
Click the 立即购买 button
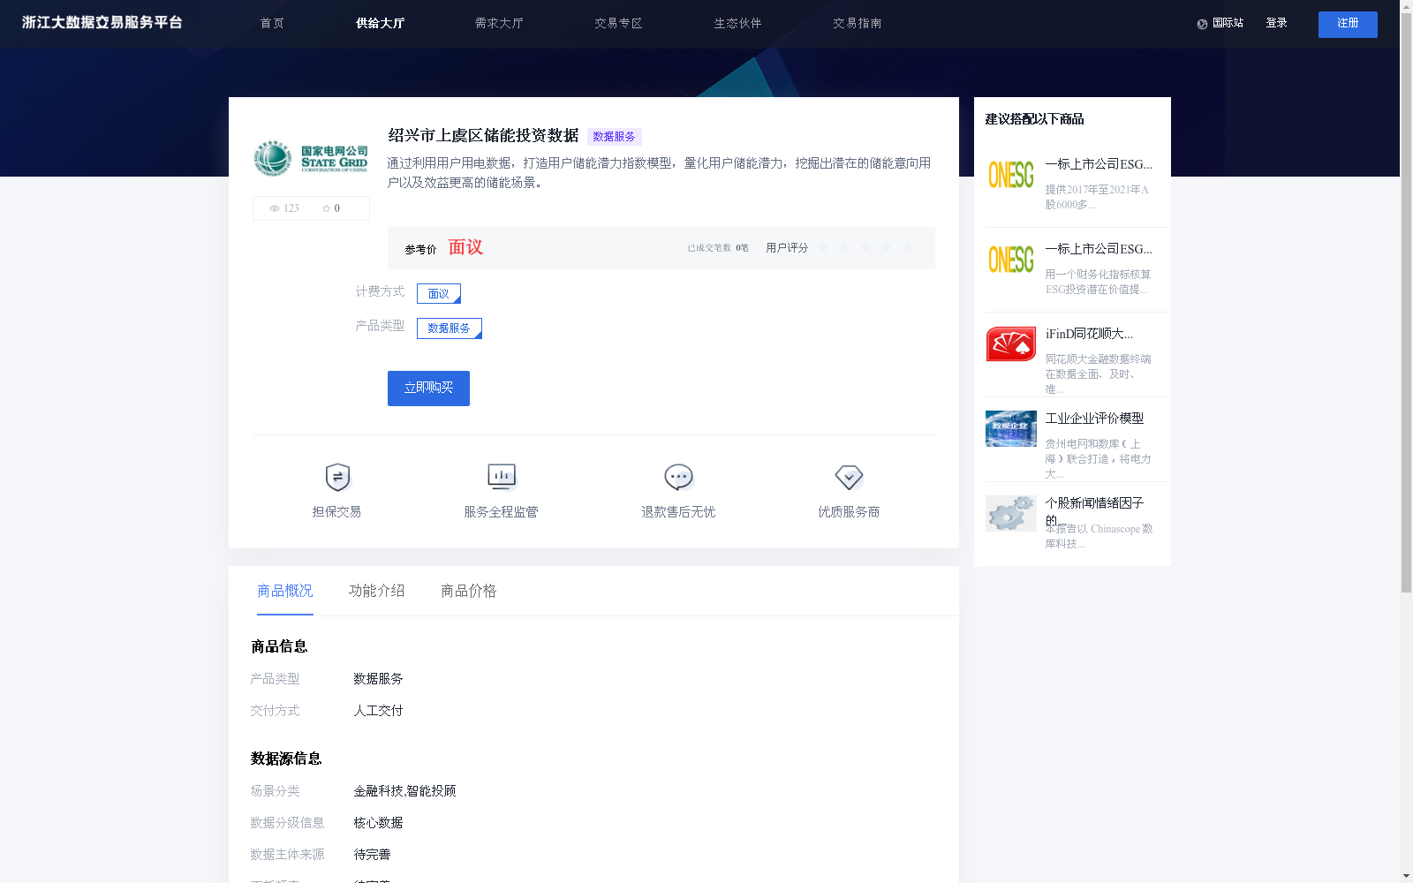(x=428, y=389)
